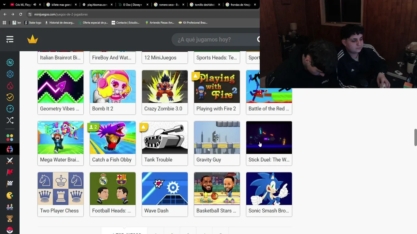Open the browser apps grid icon
This screenshot has height=234, width=417.
click(4, 23)
